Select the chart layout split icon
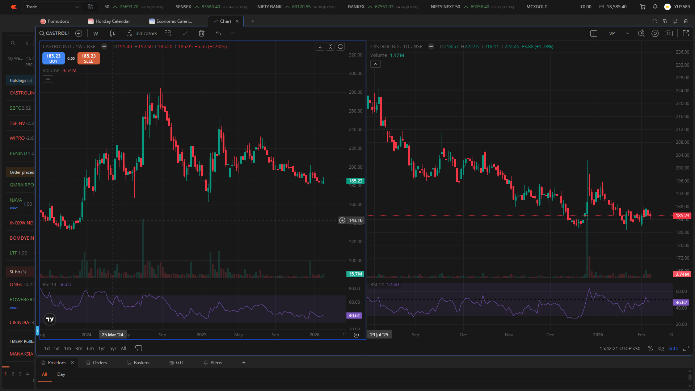Screen dimensions: 695x391 594,33
